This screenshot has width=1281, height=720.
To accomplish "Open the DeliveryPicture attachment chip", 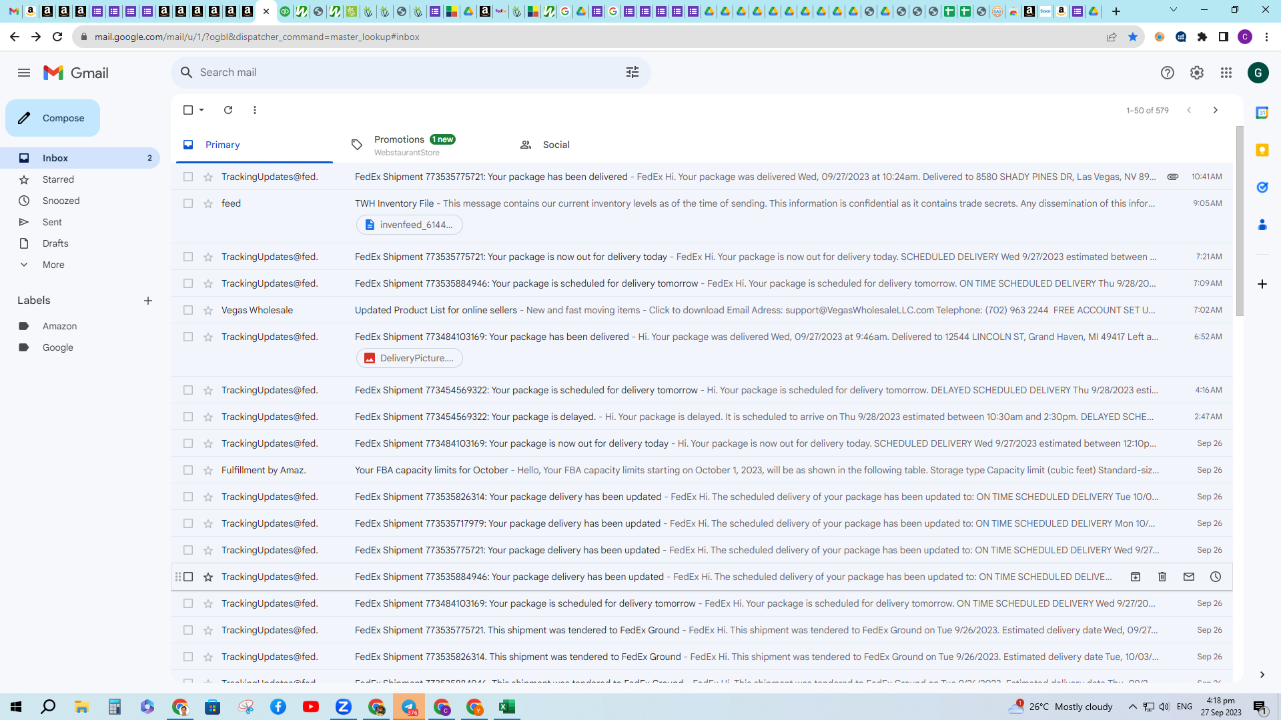I will click(x=410, y=358).
